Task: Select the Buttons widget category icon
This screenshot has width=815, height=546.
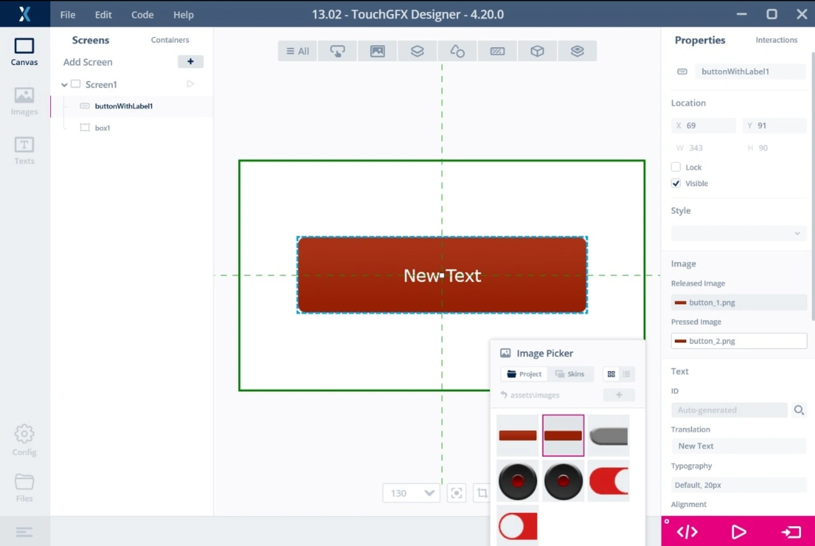Action: pos(338,51)
